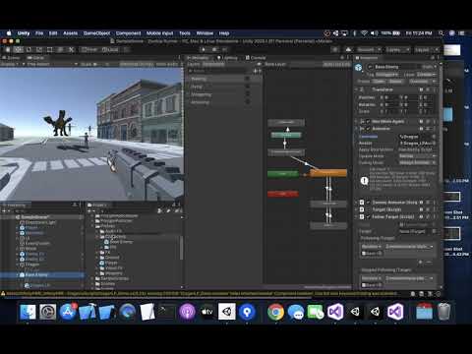Open the cloud services icon in toolbar

point(348,49)
